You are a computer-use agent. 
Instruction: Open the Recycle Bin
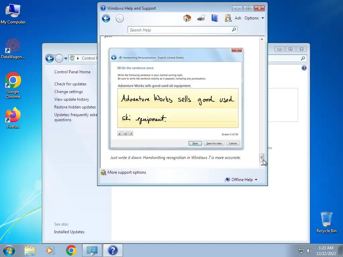[326, 222]
